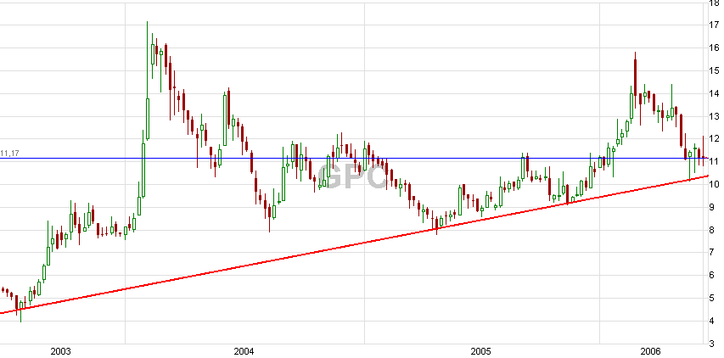Image resolution: width=724 pixels, height=358 pixels.
Task: Click the price axis value 14
Action: [715, 93]
